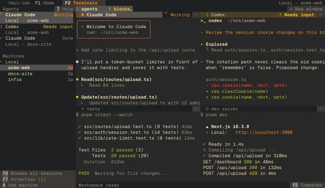325x188 pixels.
Task: Open the F1 Home tab
Action: 45,3
